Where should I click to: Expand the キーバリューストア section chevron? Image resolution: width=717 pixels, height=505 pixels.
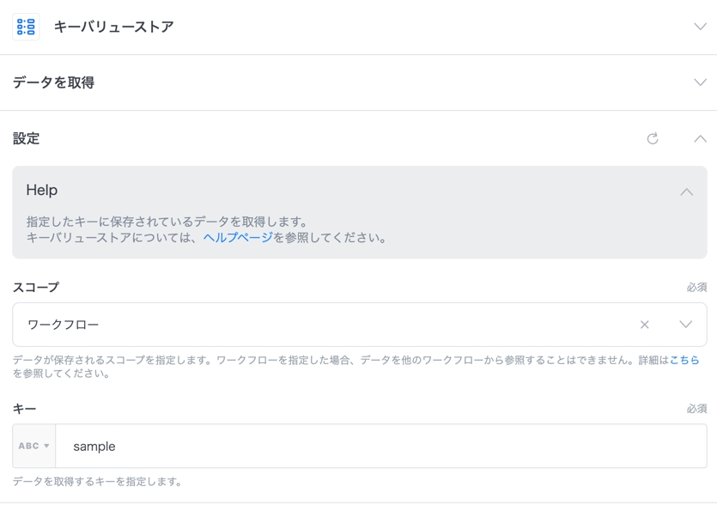[700, 27]
